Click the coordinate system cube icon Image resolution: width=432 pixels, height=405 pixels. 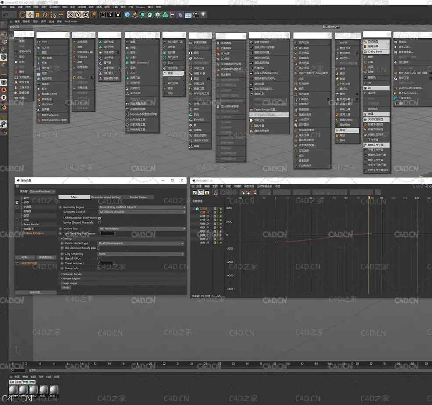(x=94, y=14)
